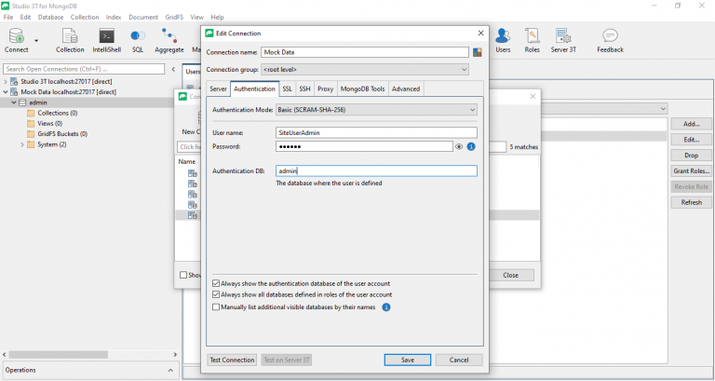Open the File menu

coord(8,17)
